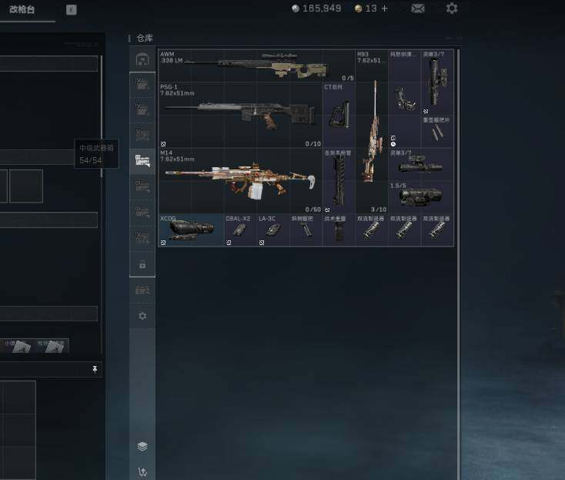Click the 0/50 ammo count on M14
This screenshot has width=565, height=480.
tap(313, 210)
